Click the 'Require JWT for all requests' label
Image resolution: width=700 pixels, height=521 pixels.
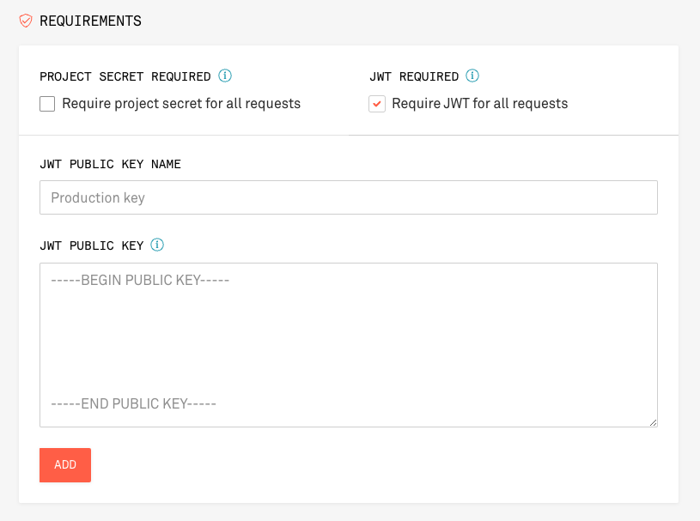click(480, 104)
